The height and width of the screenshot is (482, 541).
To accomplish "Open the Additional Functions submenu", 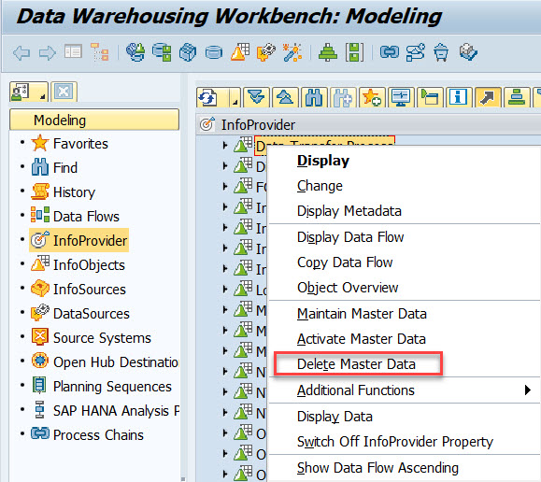I will (356, 390).
